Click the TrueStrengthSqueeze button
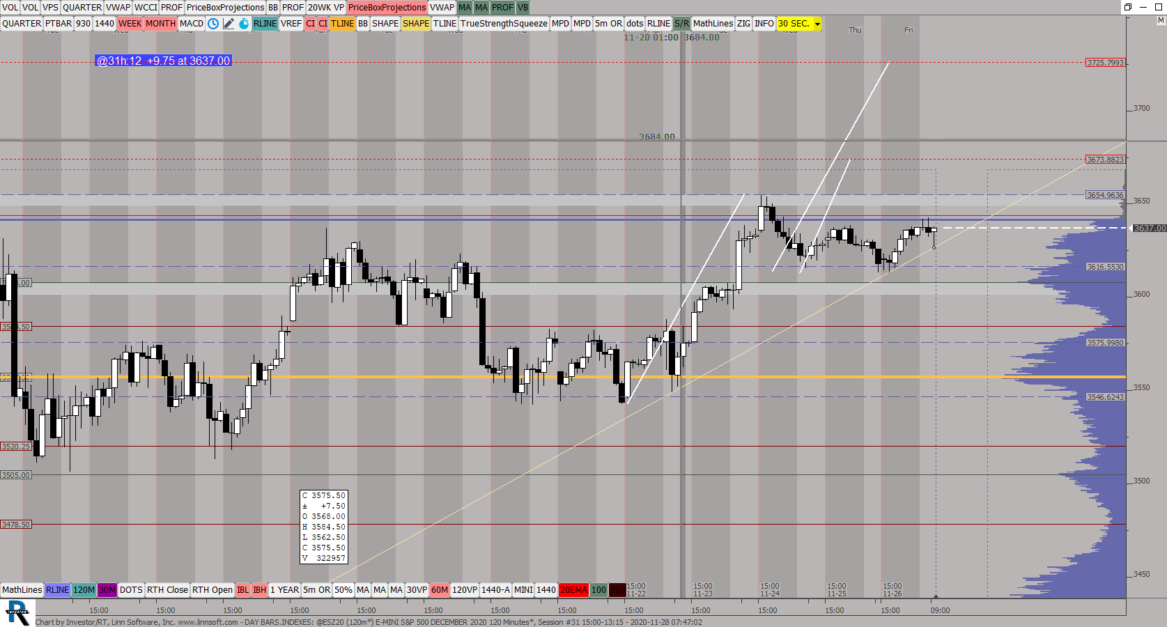The height and width of the screenshot is (627, 1167). [x=504, y=23]
